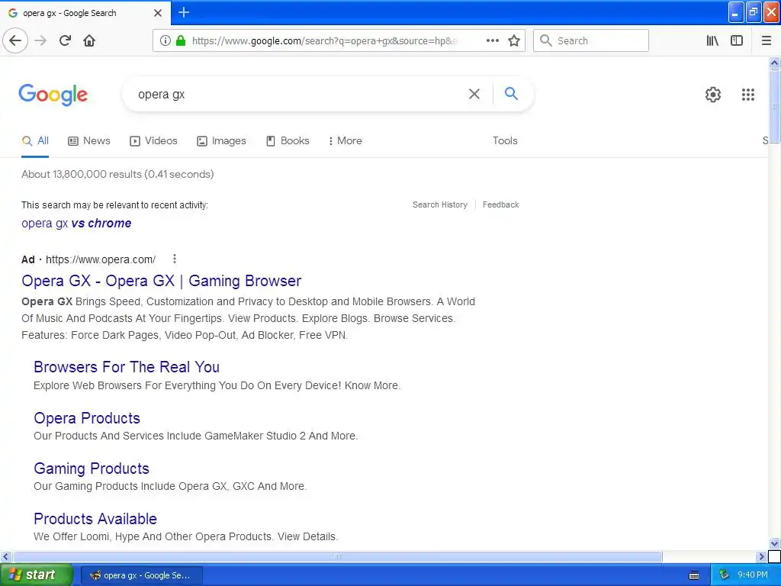
Task: Open the search Tools options
Action: coord(505,141)
